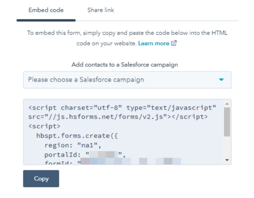Click the js.hsforms.net src line in code
Image resolution: width=254 pixels, height=198 pixels.
118,117
